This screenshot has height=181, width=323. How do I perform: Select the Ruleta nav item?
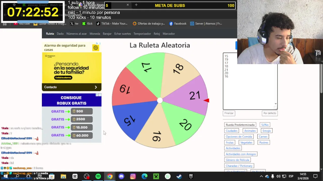[50, 34]
